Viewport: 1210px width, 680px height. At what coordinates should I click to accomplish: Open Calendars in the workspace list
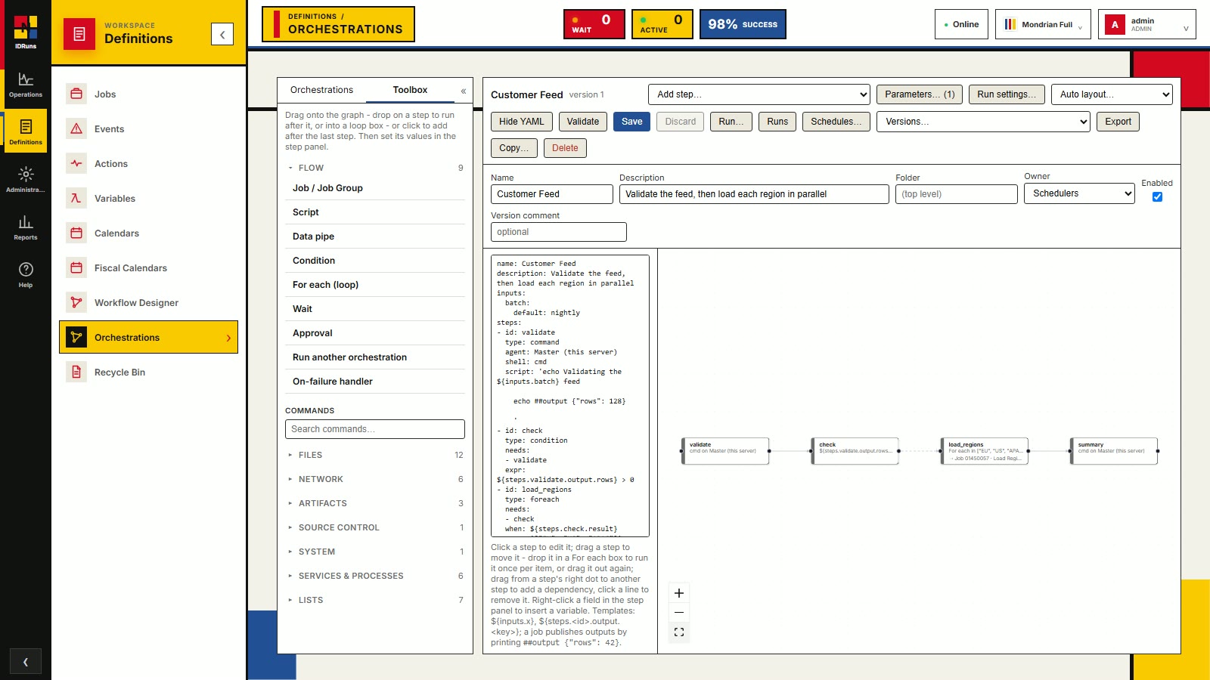click(148, 233)
